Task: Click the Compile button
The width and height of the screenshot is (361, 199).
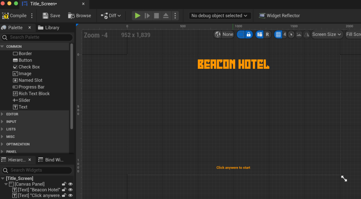Action: pos(14,16)
